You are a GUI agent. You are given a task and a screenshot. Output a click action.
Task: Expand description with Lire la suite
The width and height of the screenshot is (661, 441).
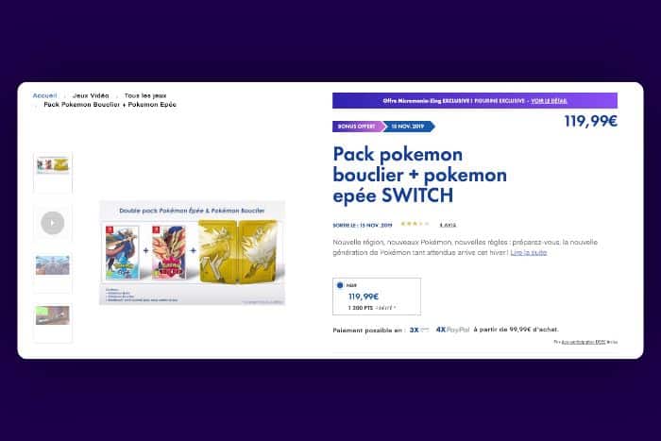529,252
